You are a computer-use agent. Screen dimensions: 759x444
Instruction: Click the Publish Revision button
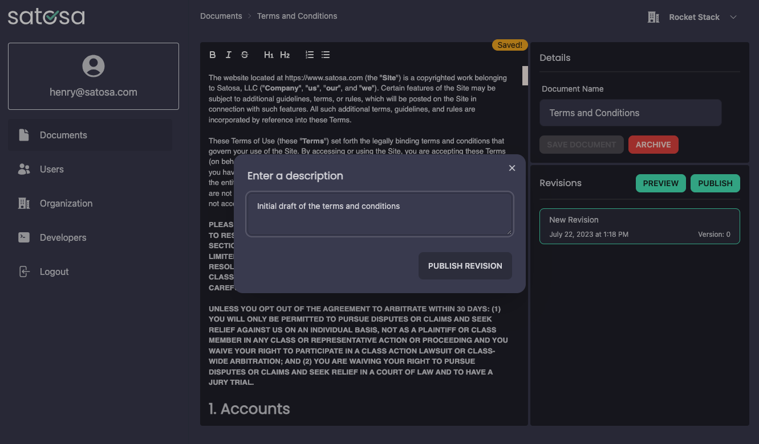pos(465,266)
